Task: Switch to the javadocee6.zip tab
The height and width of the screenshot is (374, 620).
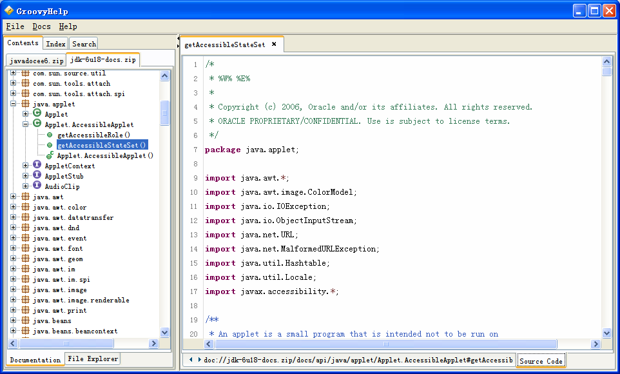Action: click(x=36, y=61)
